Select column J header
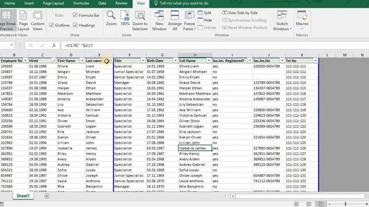The image size is (369, 207). (x=269, y=55)
